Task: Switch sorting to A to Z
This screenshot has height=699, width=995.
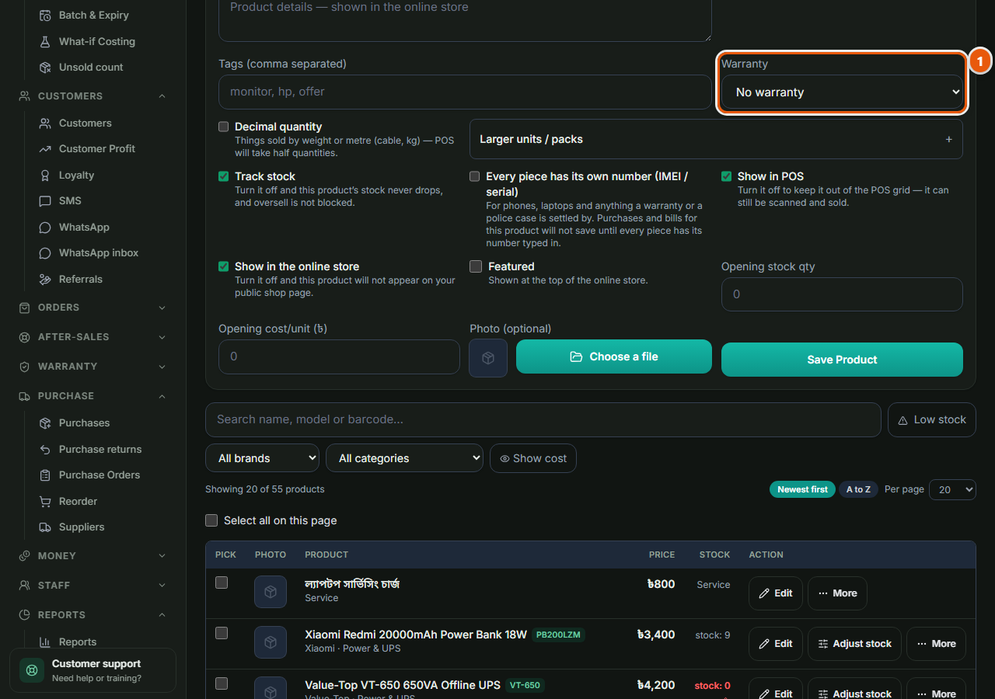Action: click(x=858, y=489)
